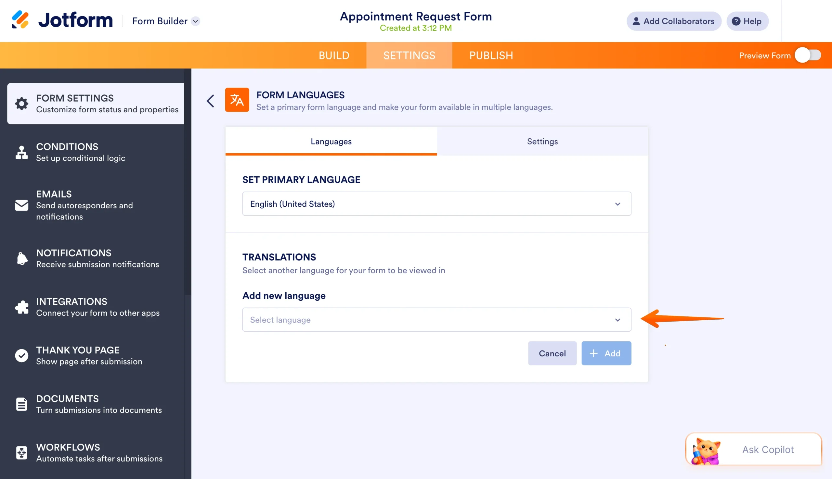Click the Copilot cat mascot icon
Viewport: 832px width, 479px height.
point(706,451)
